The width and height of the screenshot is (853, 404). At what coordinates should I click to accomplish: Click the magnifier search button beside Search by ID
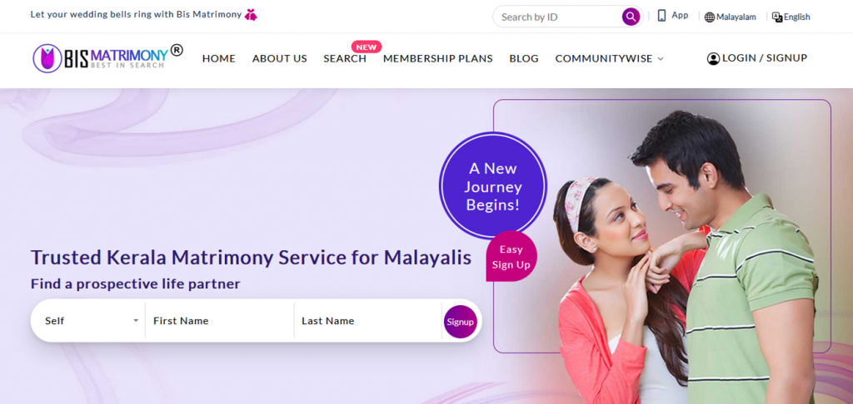point(631,17)
